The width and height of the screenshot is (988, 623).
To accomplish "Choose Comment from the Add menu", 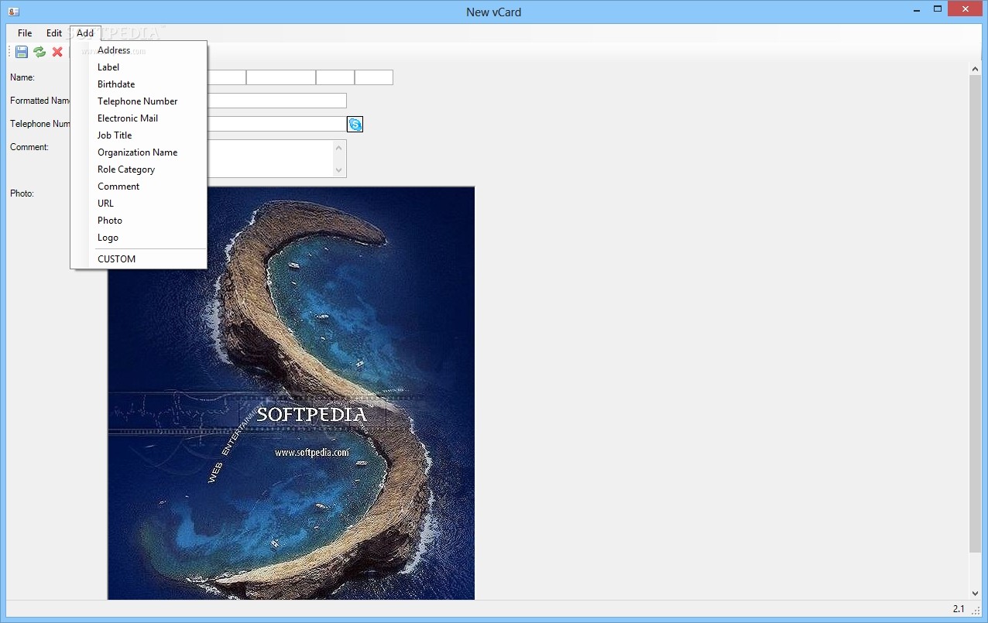I will tap(139, 187).
